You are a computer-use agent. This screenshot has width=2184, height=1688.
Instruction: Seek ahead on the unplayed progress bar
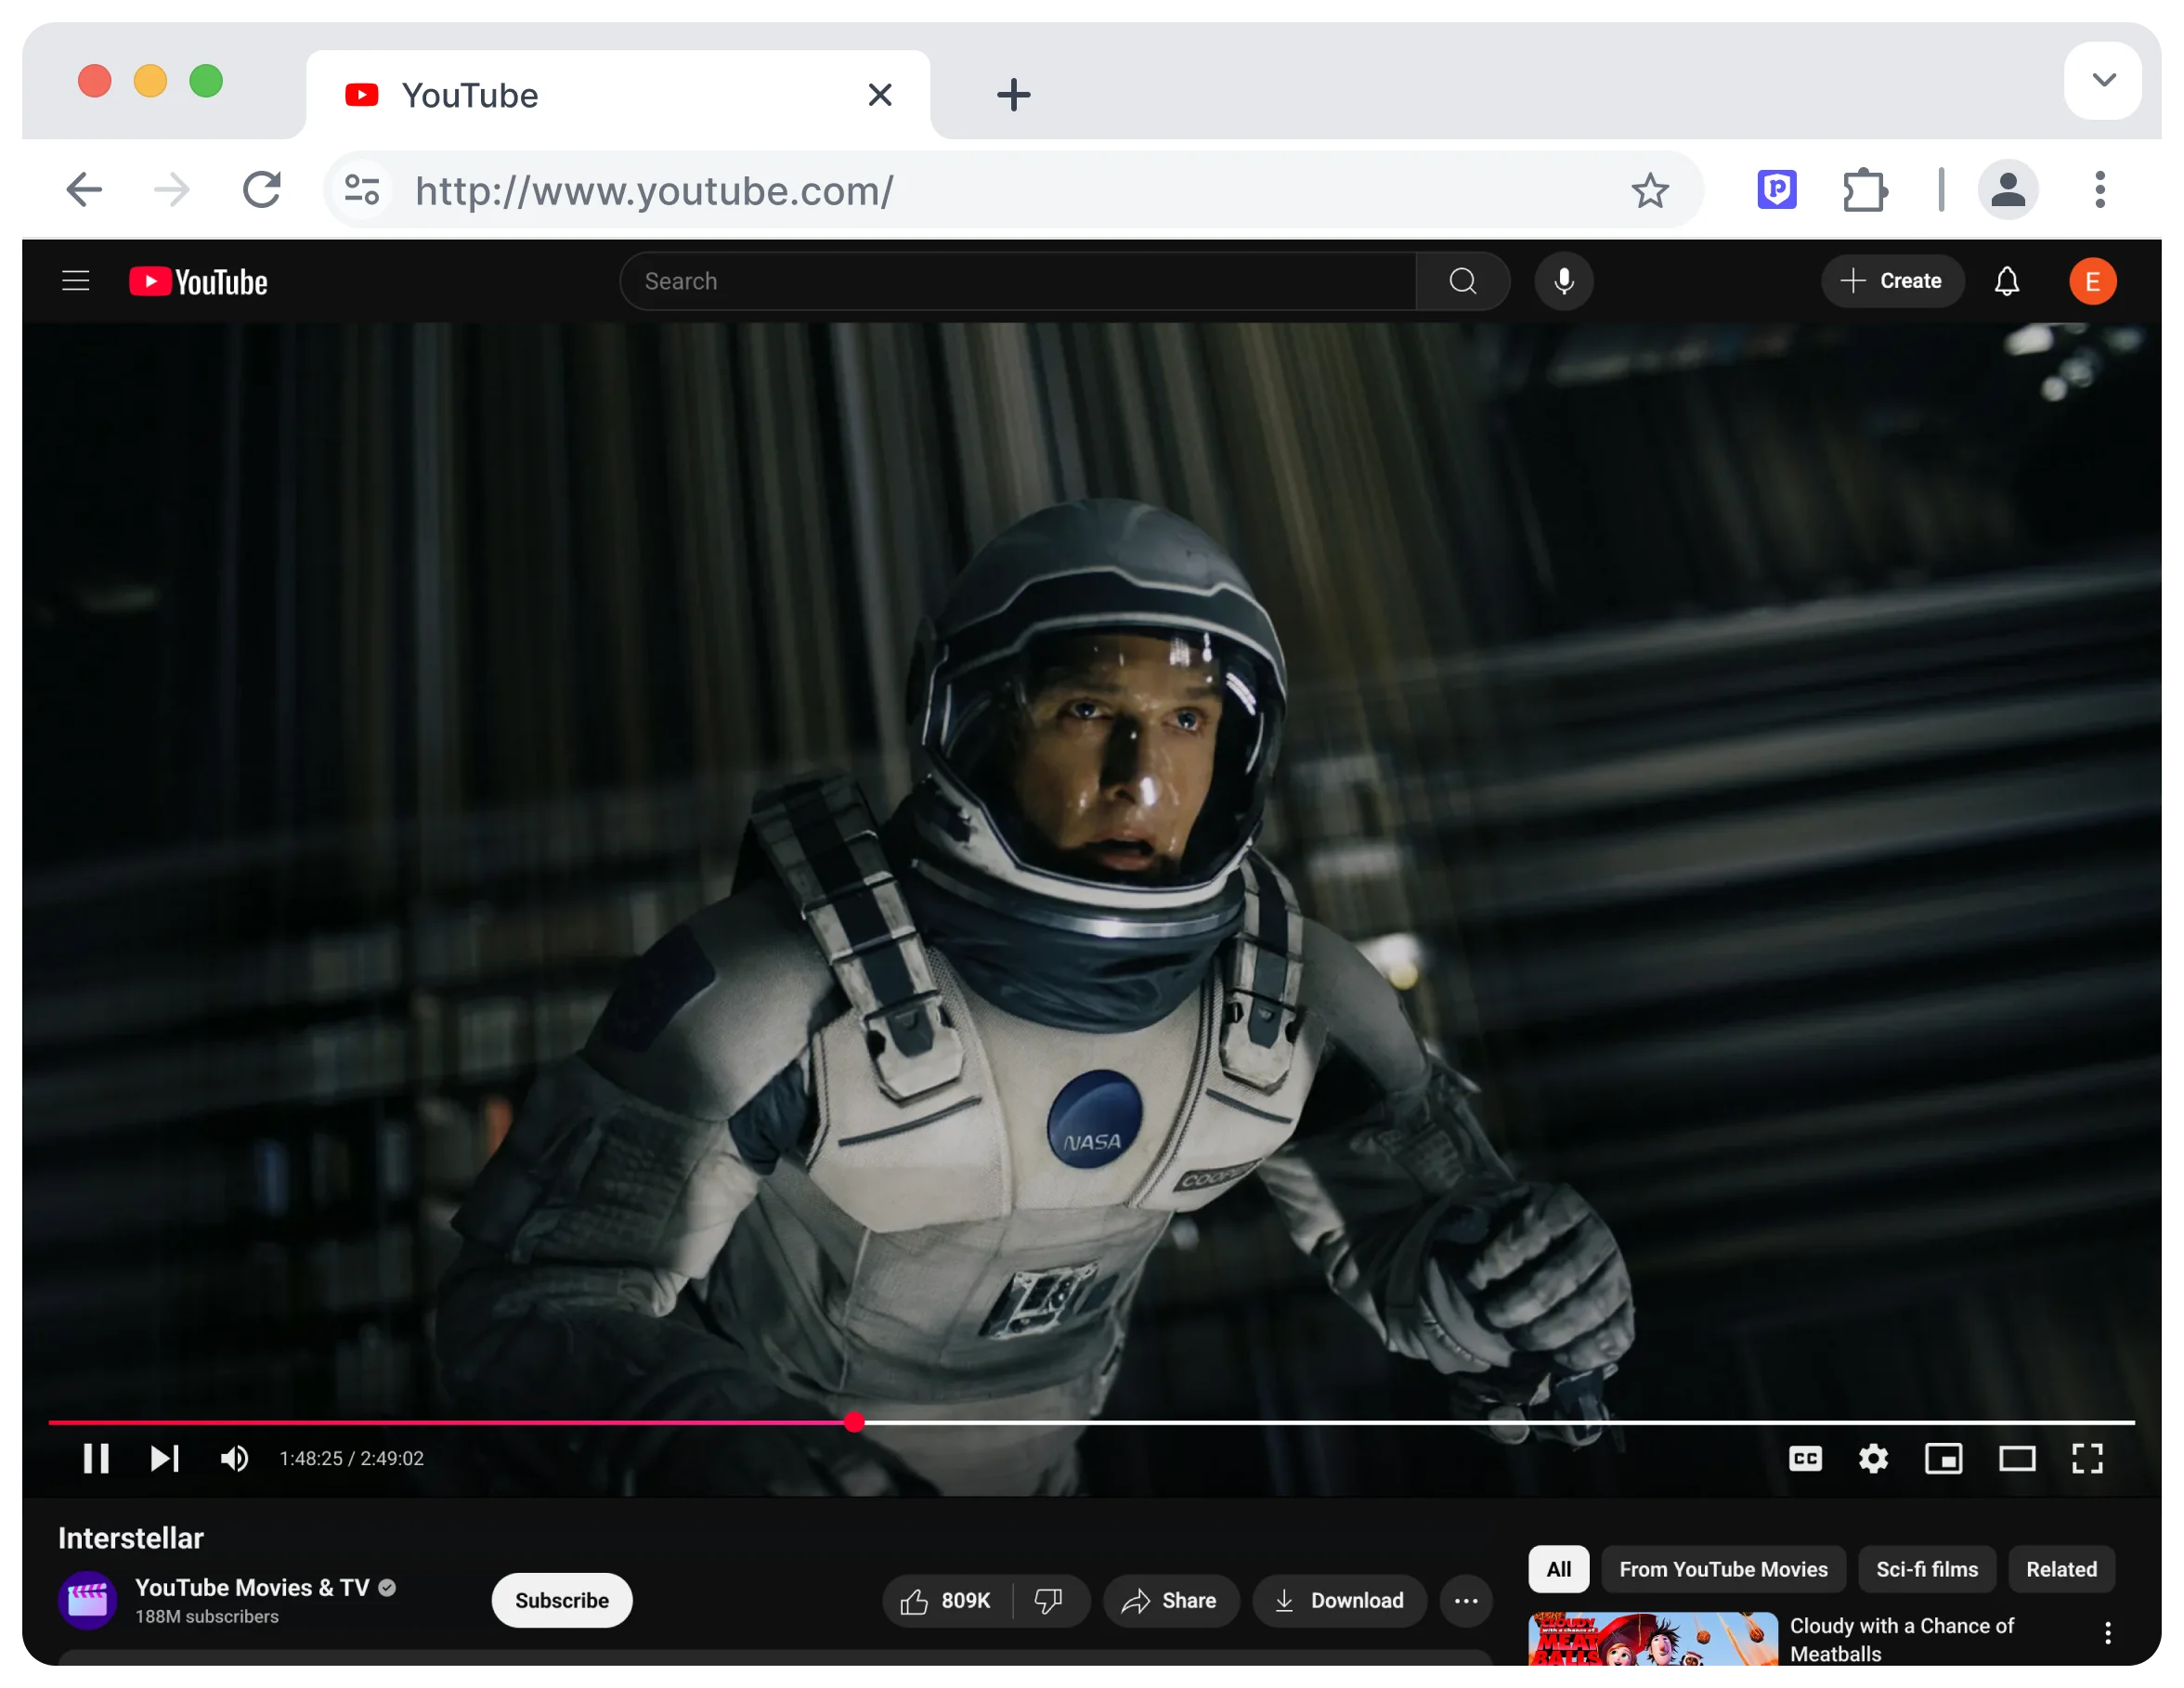[1500, 1422]
